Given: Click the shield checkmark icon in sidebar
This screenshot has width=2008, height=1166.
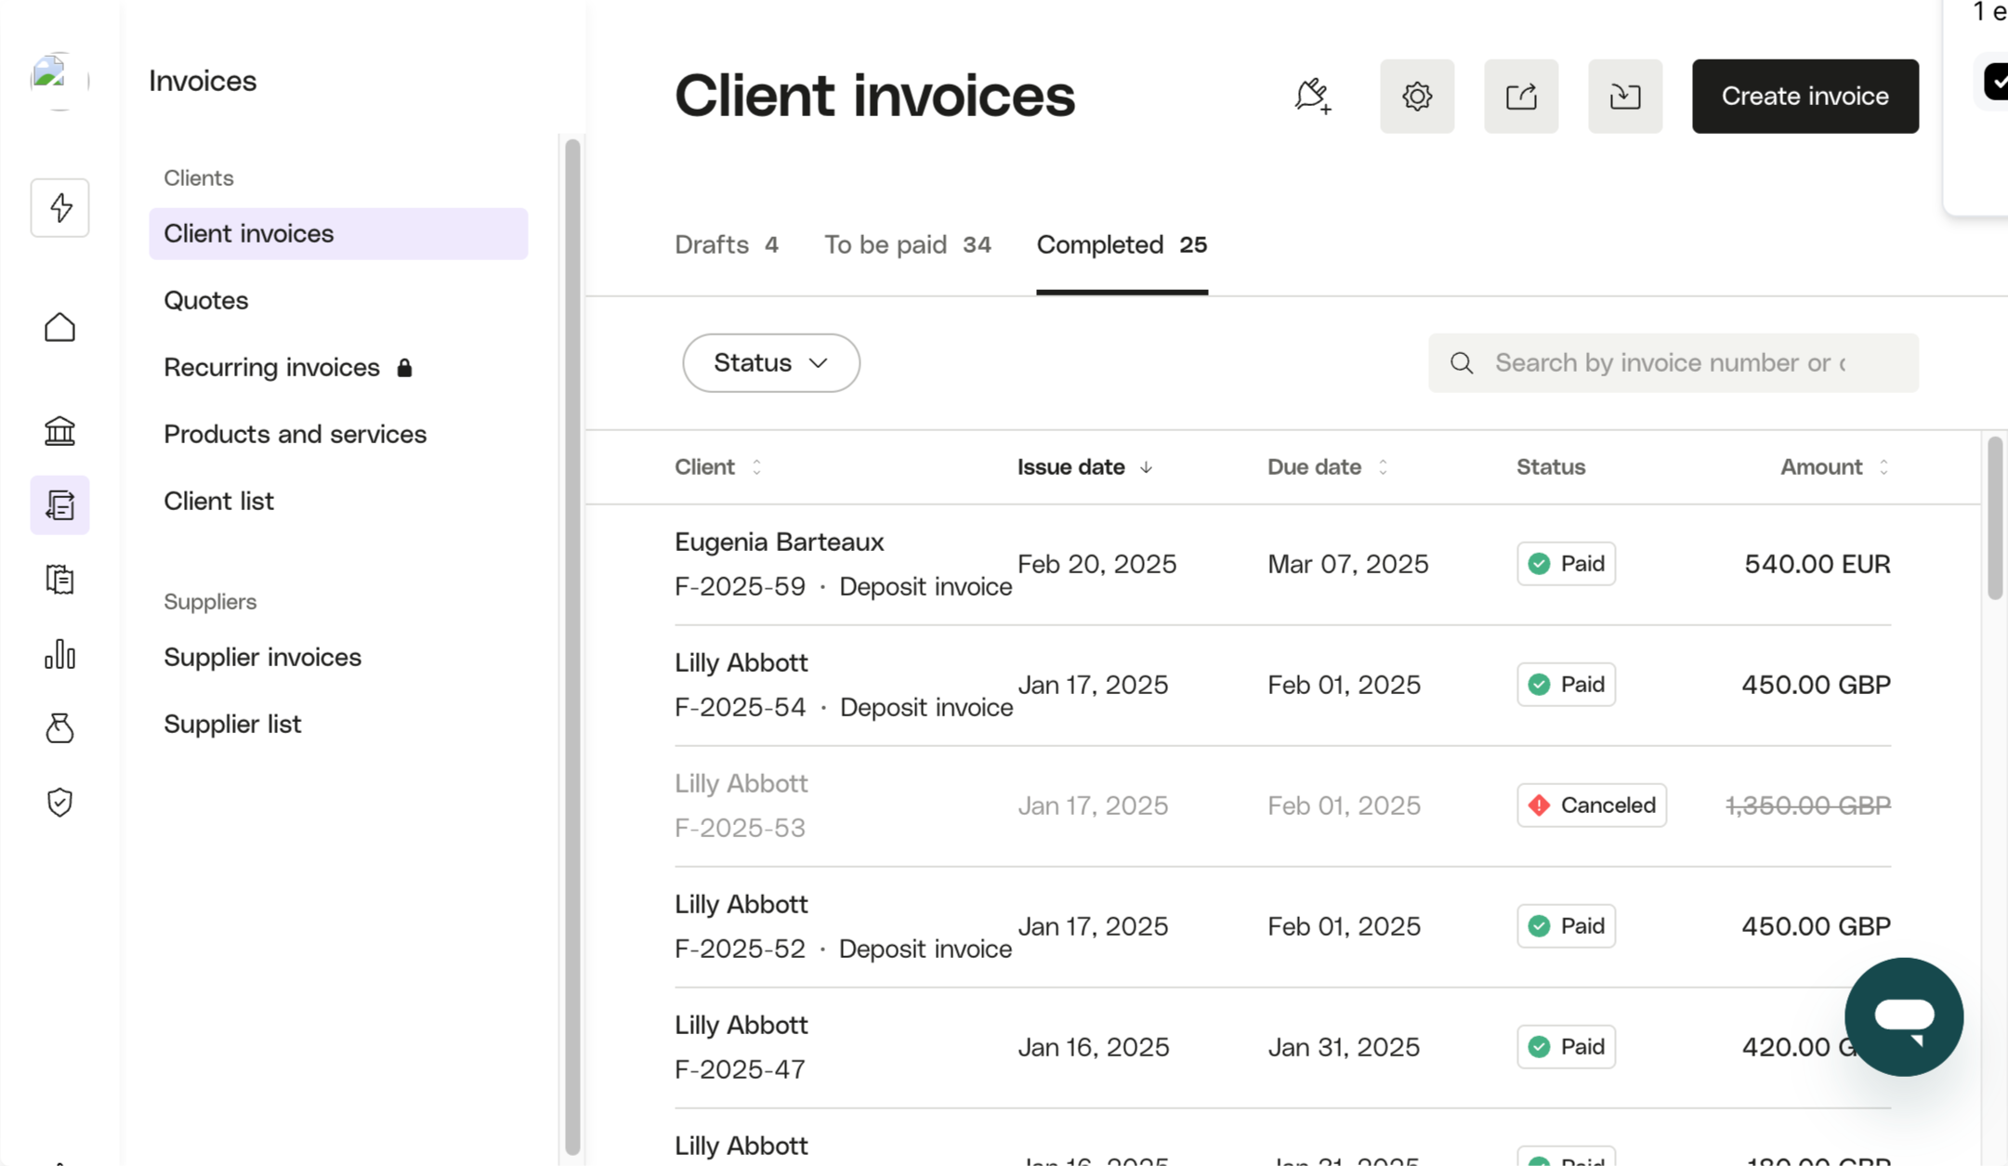Looking at the screenshot, I should 59,802.
